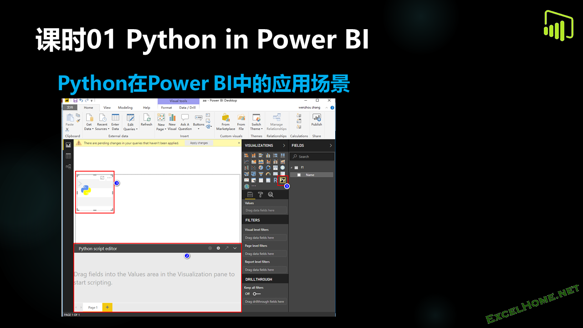Click the Search box in Fields pane
This screenshot has height=328, width=583.
pyautogui.click(x=304, y=157)
